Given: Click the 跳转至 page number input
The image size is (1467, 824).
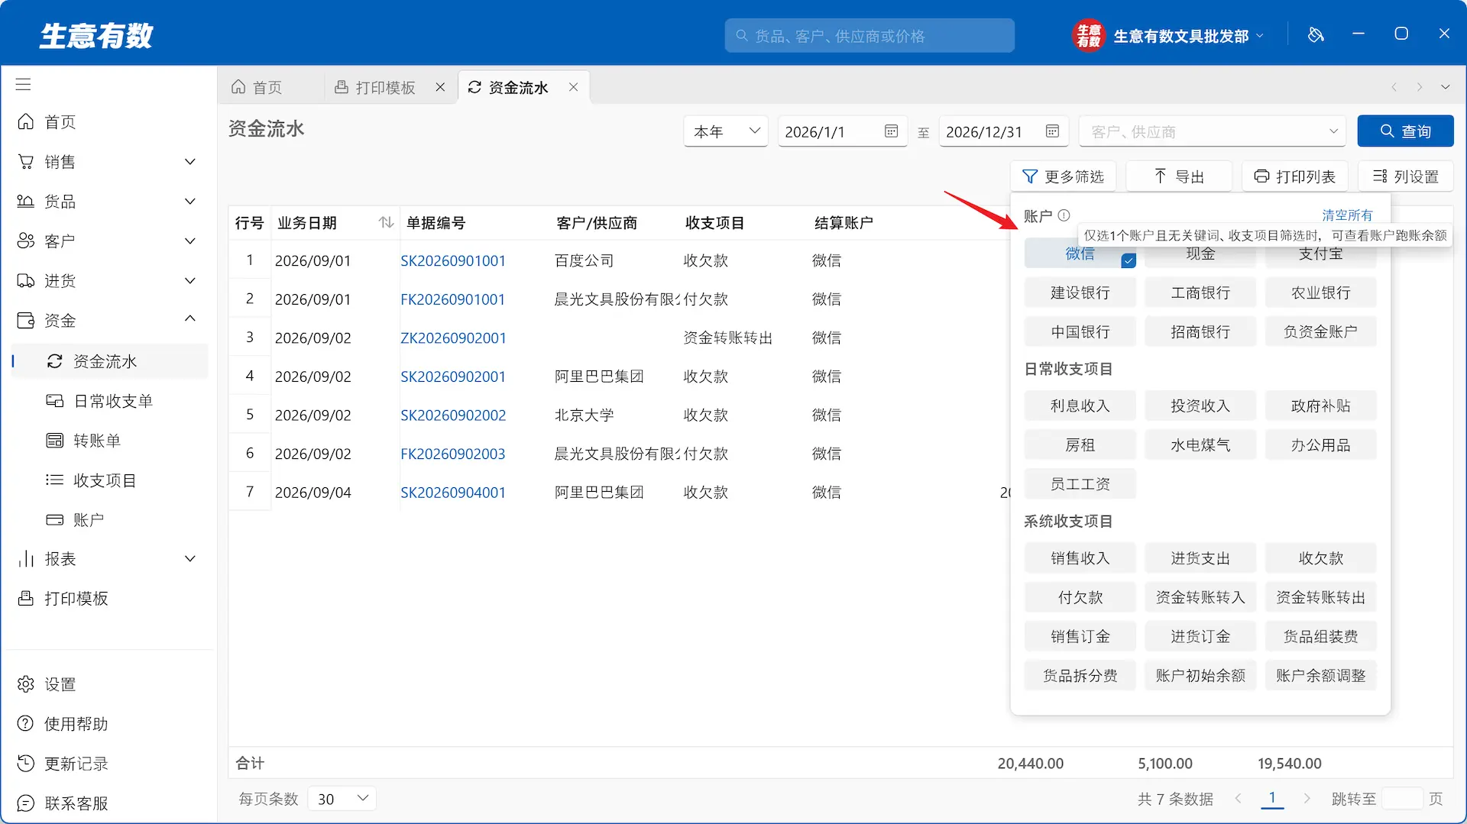Looking at the screenshot, I should click(1402, 799).
